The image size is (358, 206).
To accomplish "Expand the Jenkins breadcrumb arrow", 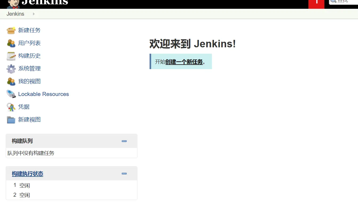I will [34, 14].
